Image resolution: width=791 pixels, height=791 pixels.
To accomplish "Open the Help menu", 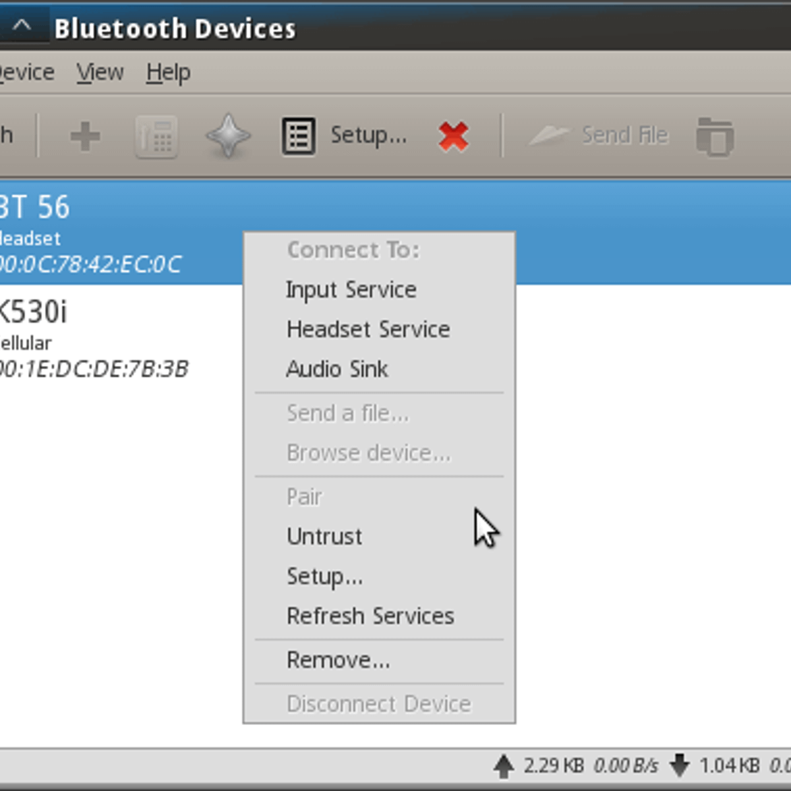I will point(168,72).
